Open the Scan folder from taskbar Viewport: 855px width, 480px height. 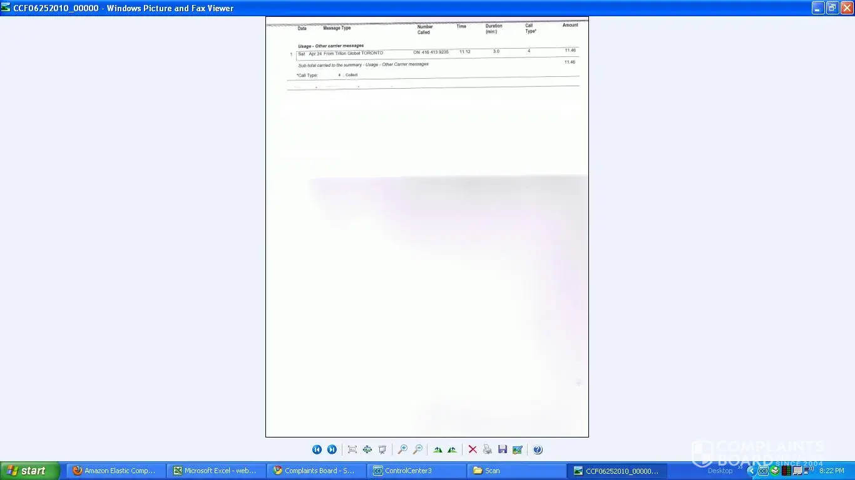[x=517, y=471]
